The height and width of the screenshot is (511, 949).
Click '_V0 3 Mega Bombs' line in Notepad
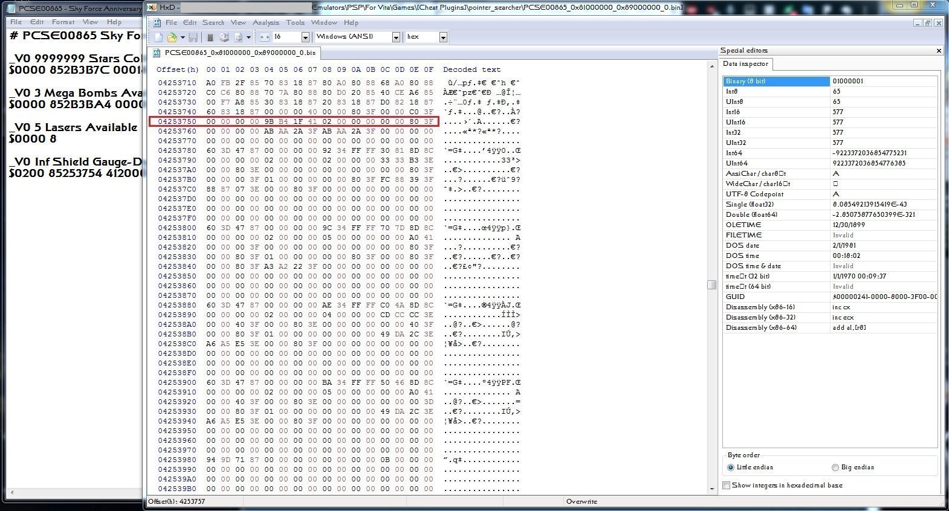click(x=76, y=93)
